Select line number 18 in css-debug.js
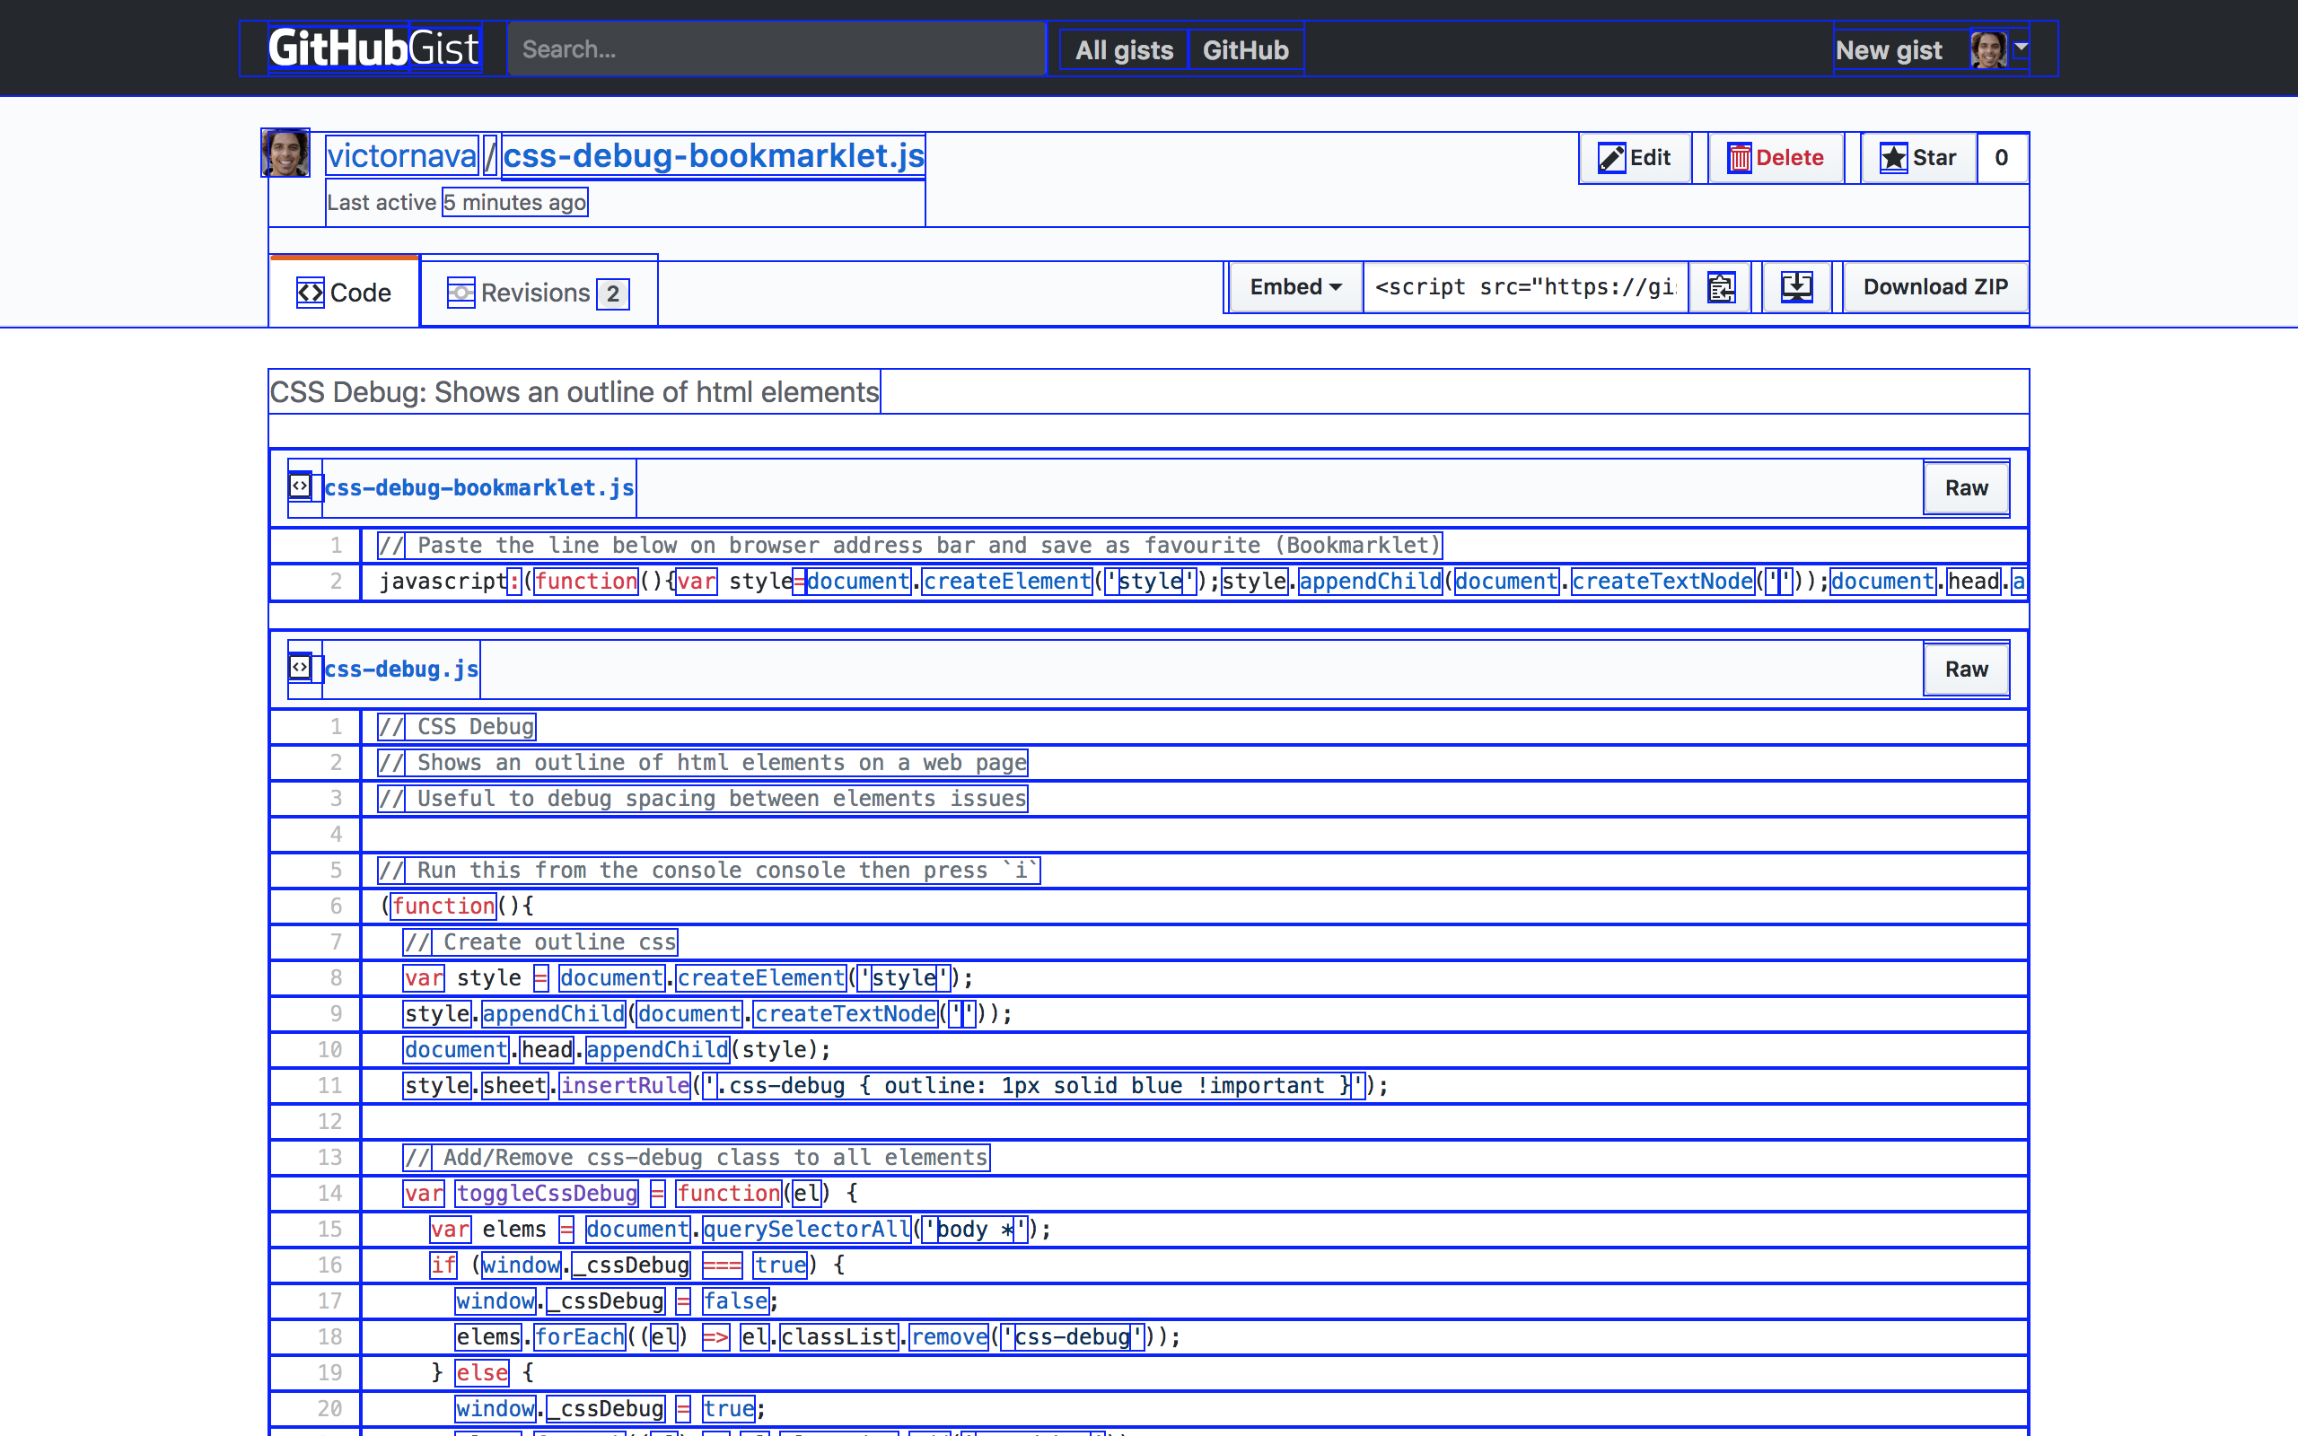Image resolution: width=2298 pixels, height=1436 pixels. [x=316, y=1336]
